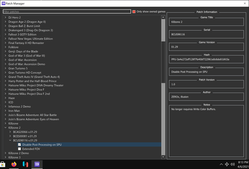
Task: Expand Gran Turismo 5 entry
Action: (x=5, y=68)
